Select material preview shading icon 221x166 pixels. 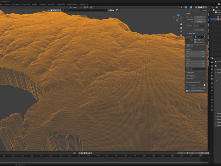(204, 7)
